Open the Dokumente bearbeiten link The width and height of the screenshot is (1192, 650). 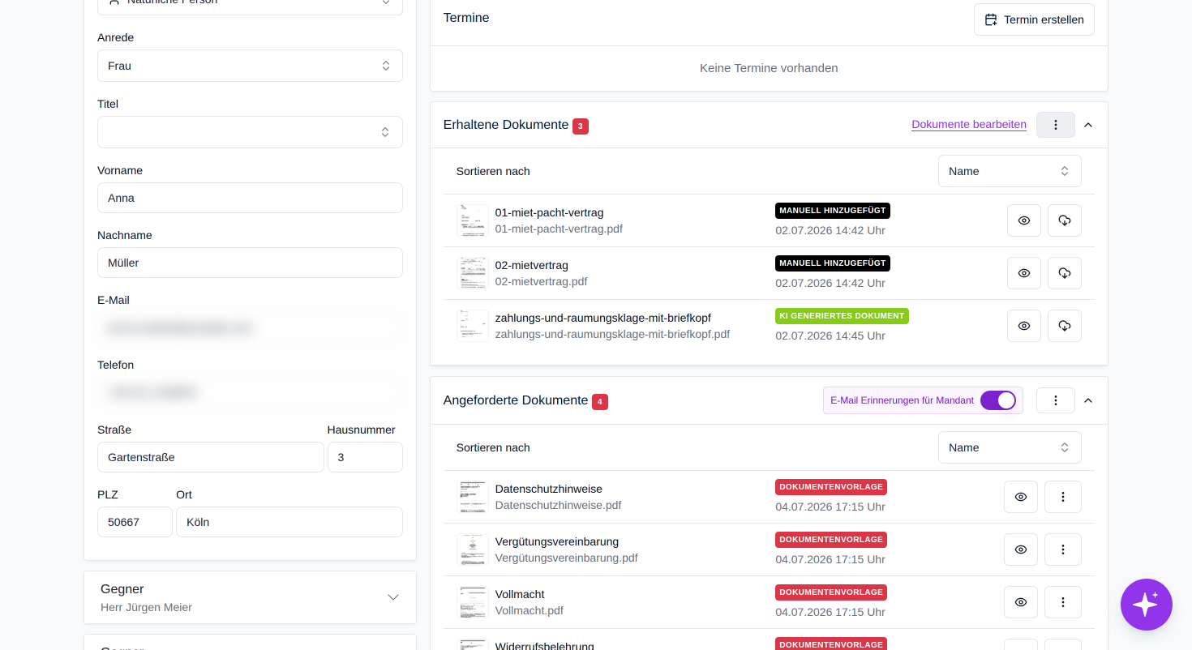(969, 124)
